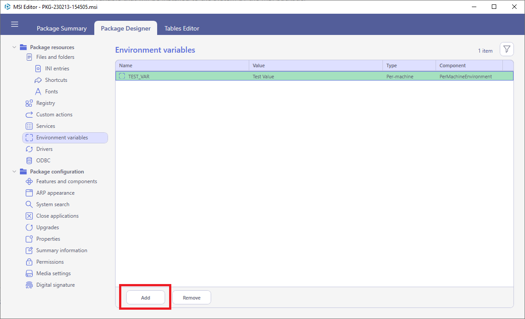
Task: Sort by the Name column header
Action: [182, 65]
